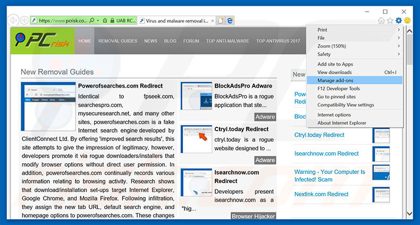
Task: Open F12 Developer Tools
Action: (355, 89)
